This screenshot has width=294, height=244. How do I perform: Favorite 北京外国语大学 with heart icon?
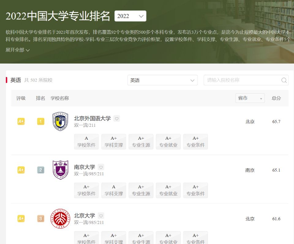[x=117, y=118]
